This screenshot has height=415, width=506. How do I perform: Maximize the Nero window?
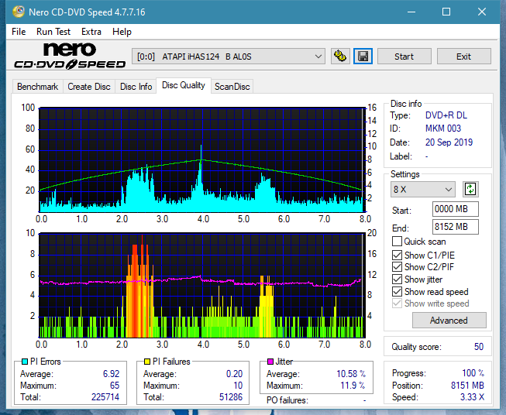point(446,12)
